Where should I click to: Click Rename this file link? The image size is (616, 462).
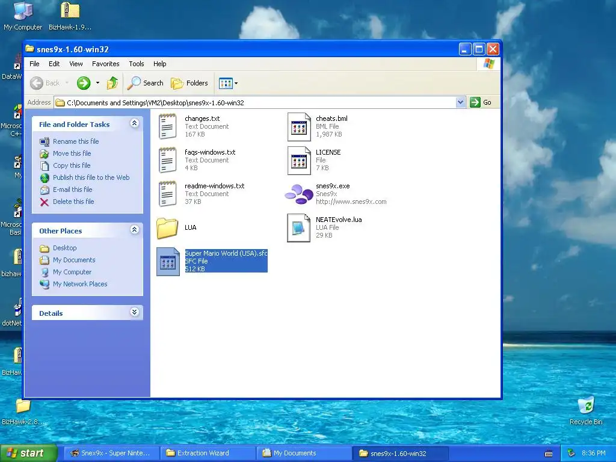tap(76, 141)
